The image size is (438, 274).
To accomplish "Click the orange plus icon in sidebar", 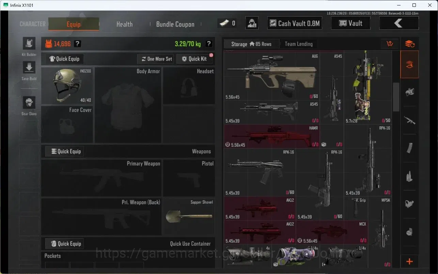I will click(x=410, y=261).
